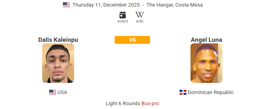Open the photo under Dalis Kaleiopu

(x=58, y=63)
